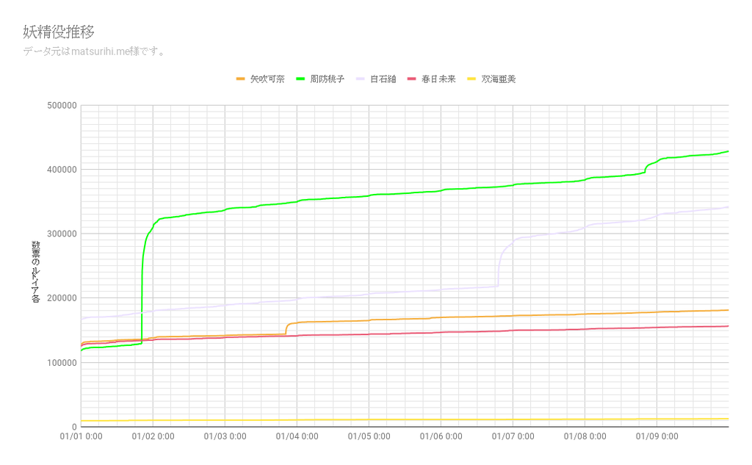
Task: Click the chart title 妖精役推移
Action: 59,32
